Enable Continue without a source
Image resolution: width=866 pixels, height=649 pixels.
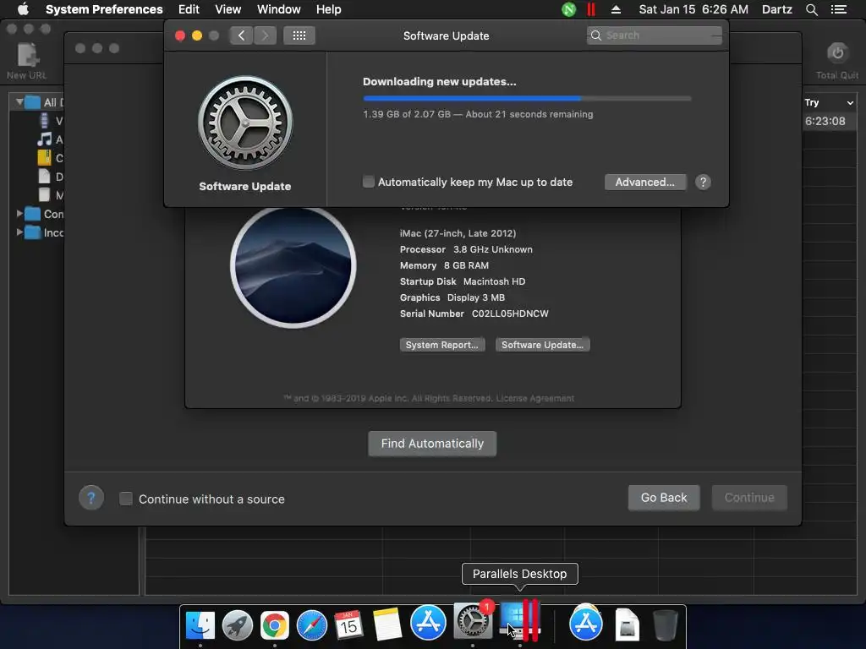click(126, 499)
